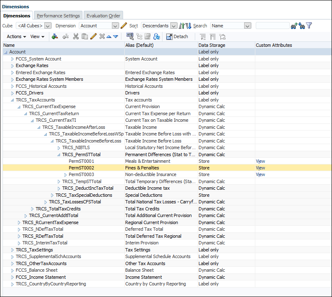
Task: Select the TRCS_CurrentTaxTI member
Action: coord(56,120)
